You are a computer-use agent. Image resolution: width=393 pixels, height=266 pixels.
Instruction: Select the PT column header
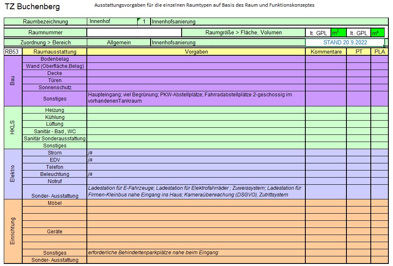coord(358,52)
